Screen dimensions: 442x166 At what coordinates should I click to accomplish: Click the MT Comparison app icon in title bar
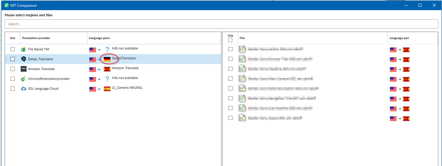6,5
